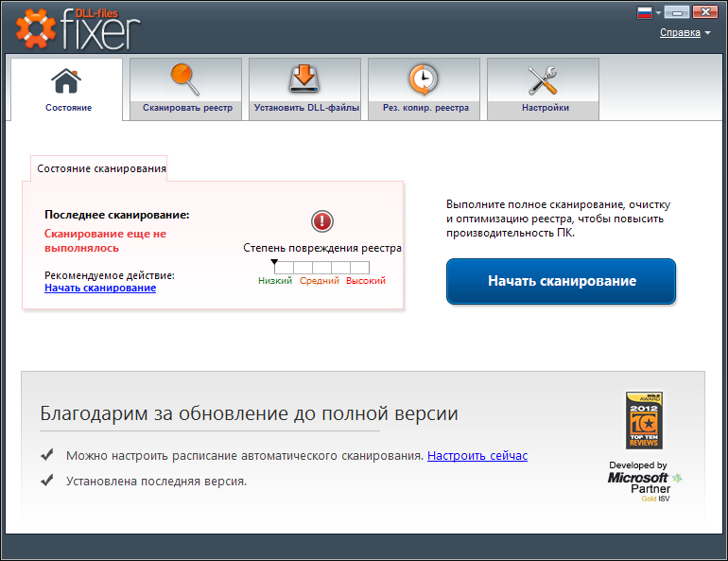Image resolution: width=728 pixels, height=561 pixels.
Task: Click the clock registry backup icon
Action: 423,79
